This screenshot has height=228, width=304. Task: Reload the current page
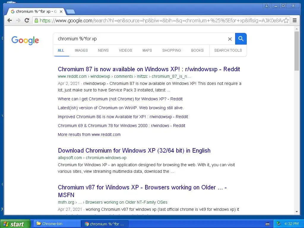tap(27, 20)
